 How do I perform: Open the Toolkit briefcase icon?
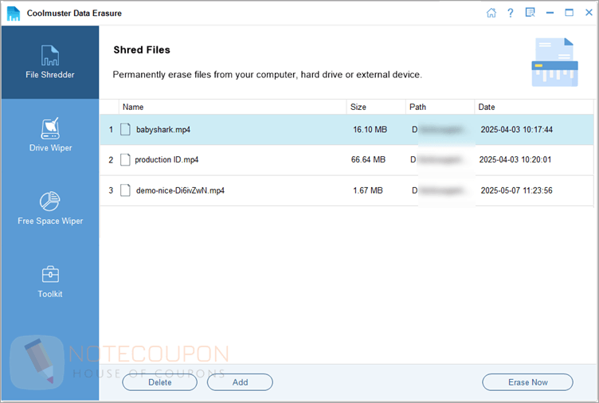tap(50, 274)
